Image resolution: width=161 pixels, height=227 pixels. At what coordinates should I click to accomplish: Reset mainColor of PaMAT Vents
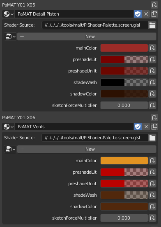click(152, 161)
